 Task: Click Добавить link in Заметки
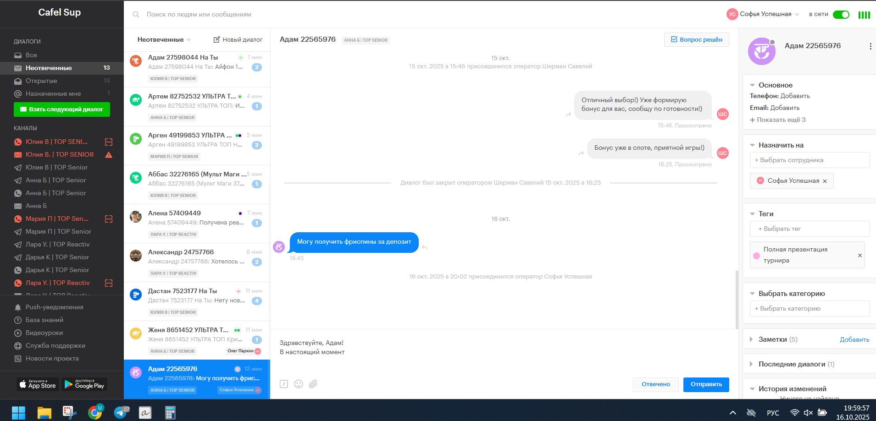(x=854, y=340)
